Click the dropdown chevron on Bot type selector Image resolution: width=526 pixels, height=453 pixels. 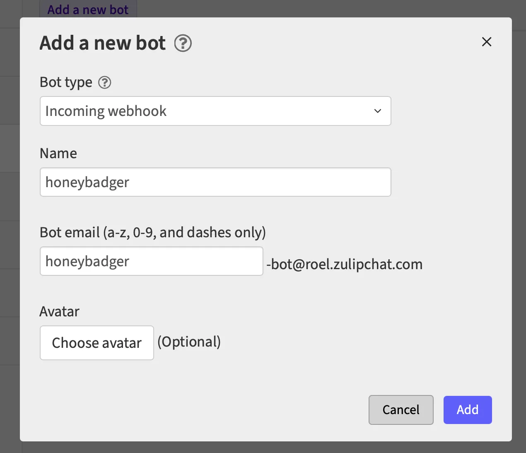pos(377,111)
